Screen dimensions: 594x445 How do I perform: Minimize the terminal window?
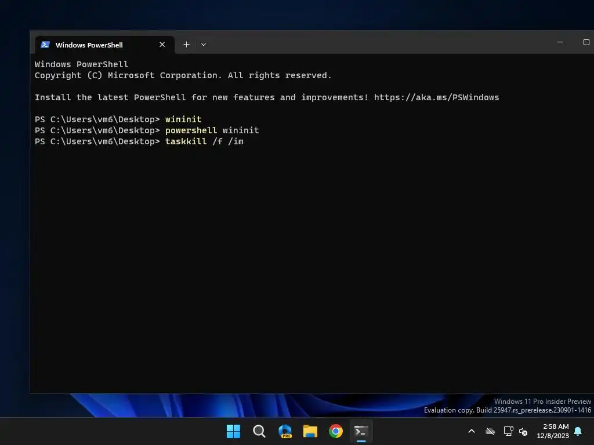560,42
